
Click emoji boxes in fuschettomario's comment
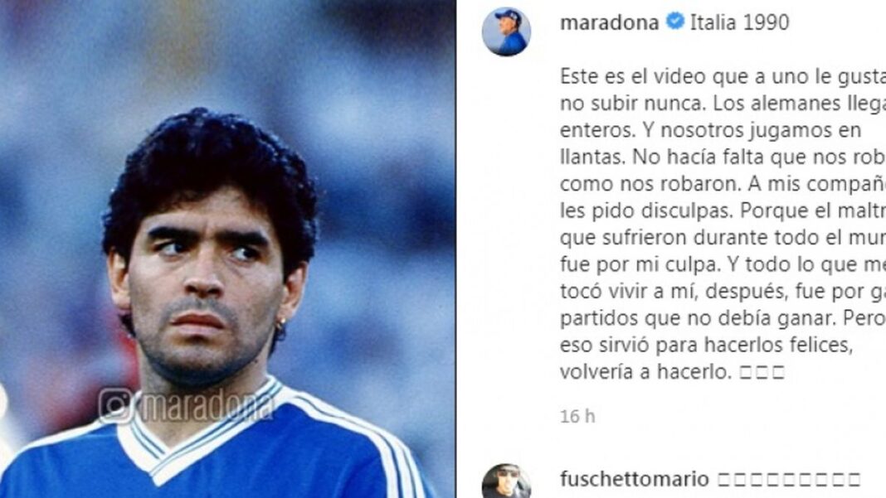[789, 480]
